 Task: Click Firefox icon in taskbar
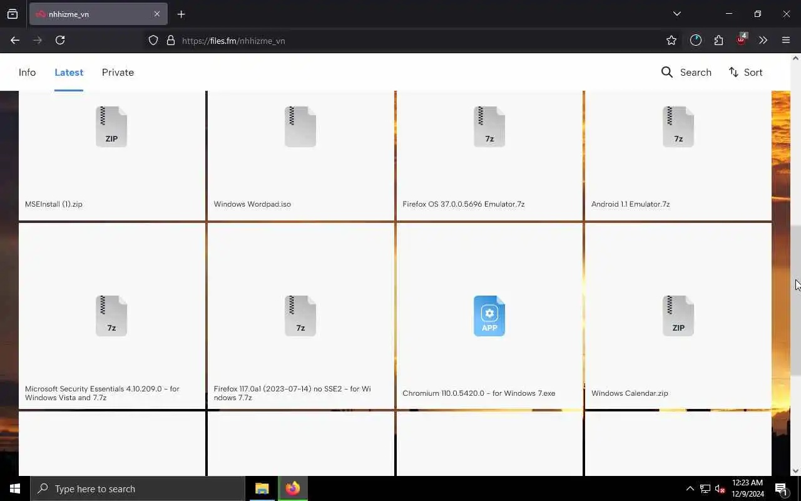[293, 488]
